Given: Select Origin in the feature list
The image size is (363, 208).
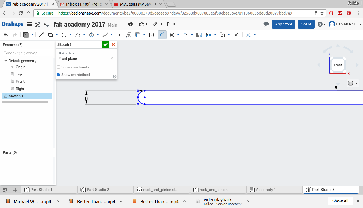Looking at the screenshot, I should (x=21, y=67).
